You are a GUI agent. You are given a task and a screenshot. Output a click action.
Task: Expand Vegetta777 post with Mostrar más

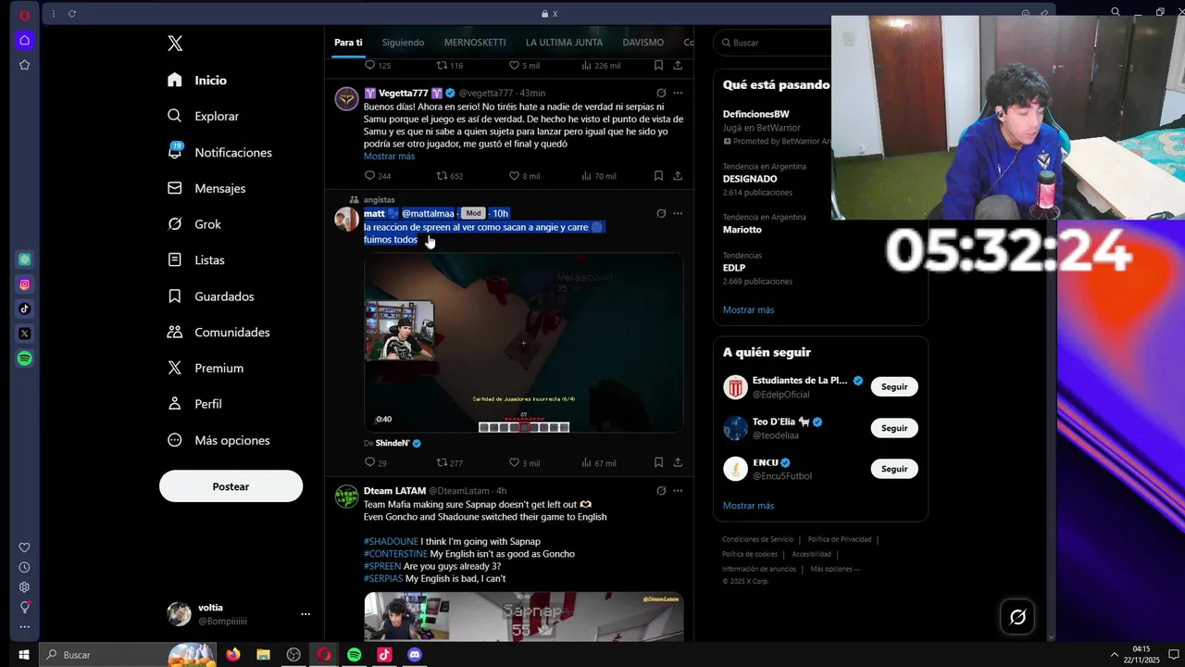(389, 157)
